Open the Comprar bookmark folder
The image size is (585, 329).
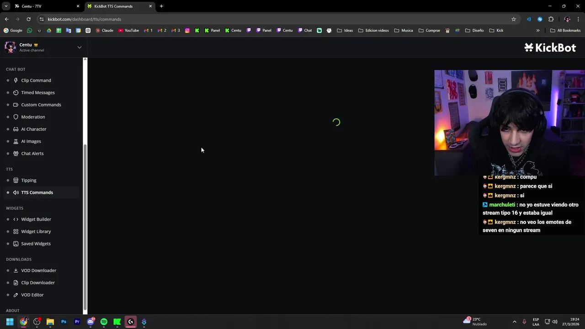coord(429,31)
